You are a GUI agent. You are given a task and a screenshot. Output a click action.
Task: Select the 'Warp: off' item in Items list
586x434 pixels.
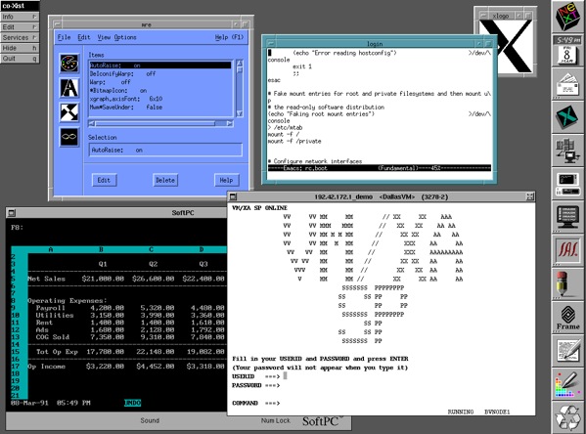pyautogui.click(x=160, y=82)
